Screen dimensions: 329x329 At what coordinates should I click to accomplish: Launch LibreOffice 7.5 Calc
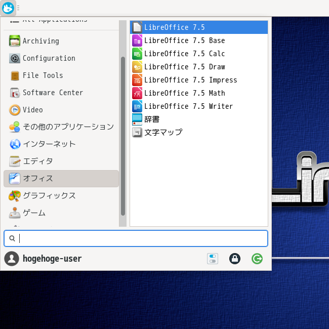tap(199, 54)
